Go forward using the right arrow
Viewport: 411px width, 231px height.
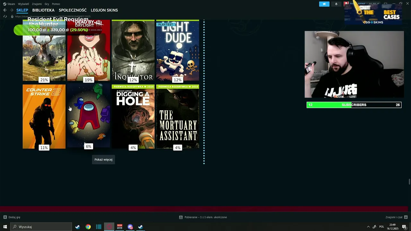coord(12,10)
